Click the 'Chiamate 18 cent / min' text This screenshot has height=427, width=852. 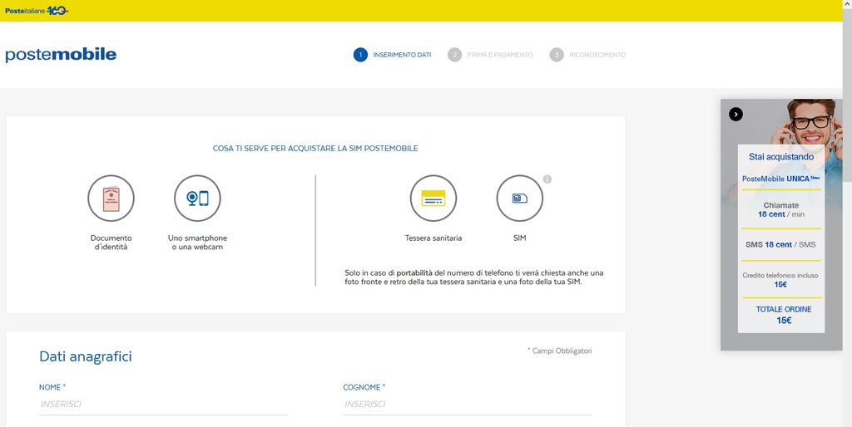pyautogui.click(x=780, y=210)
